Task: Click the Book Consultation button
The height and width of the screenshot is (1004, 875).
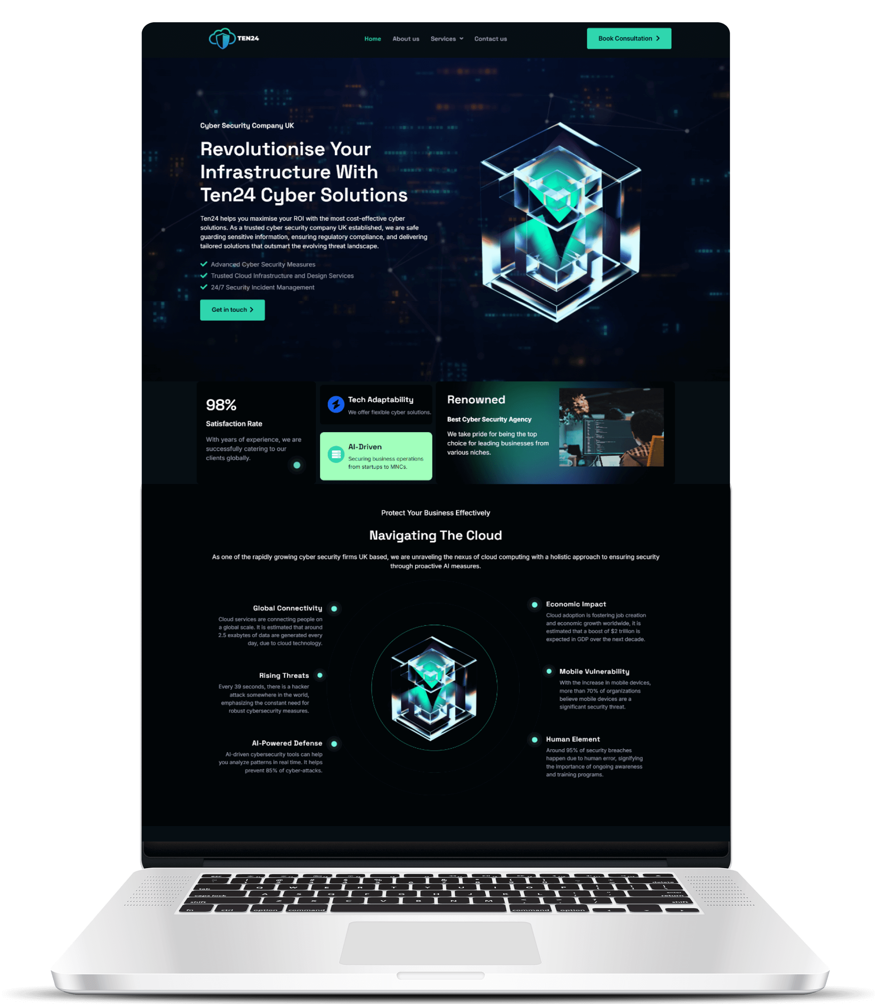Action: 629,38
